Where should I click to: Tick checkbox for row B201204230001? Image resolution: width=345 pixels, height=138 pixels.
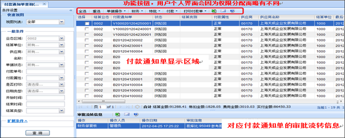(87, 46)
